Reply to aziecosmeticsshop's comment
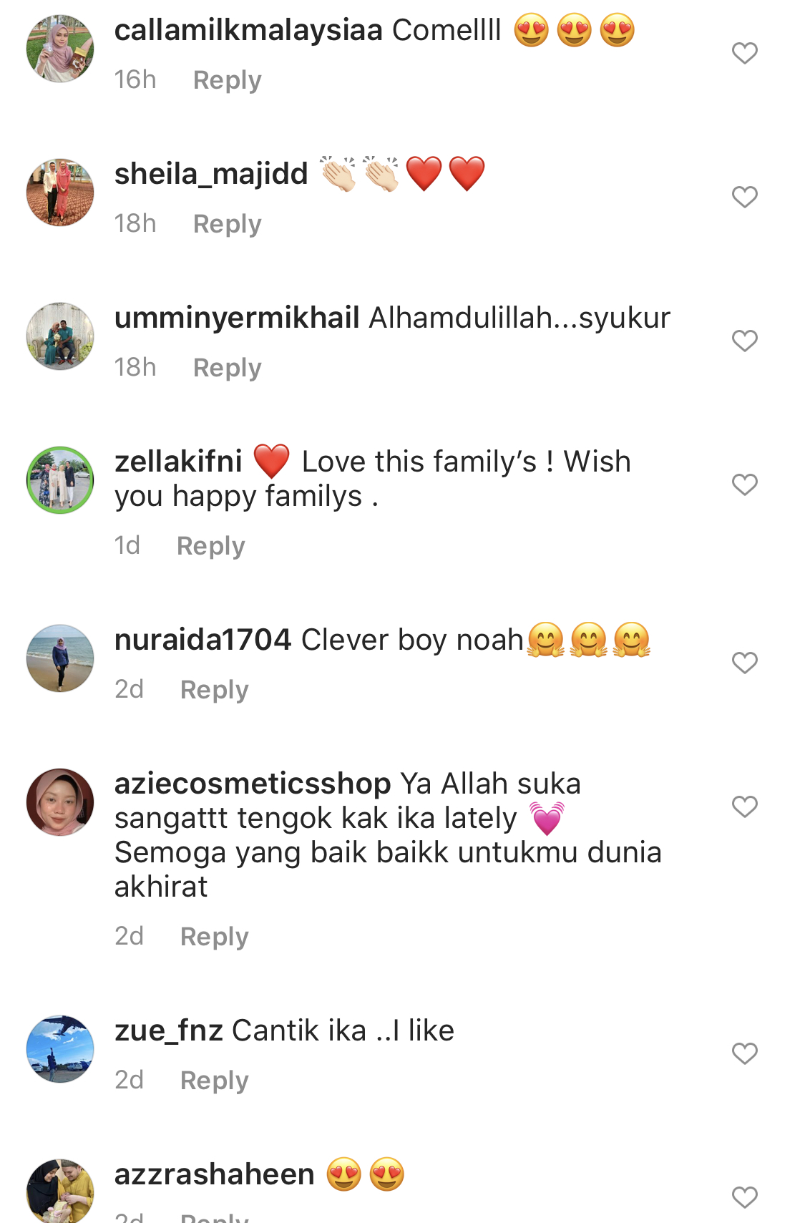The image size is (805, 1223). click(x=215, y=937)
